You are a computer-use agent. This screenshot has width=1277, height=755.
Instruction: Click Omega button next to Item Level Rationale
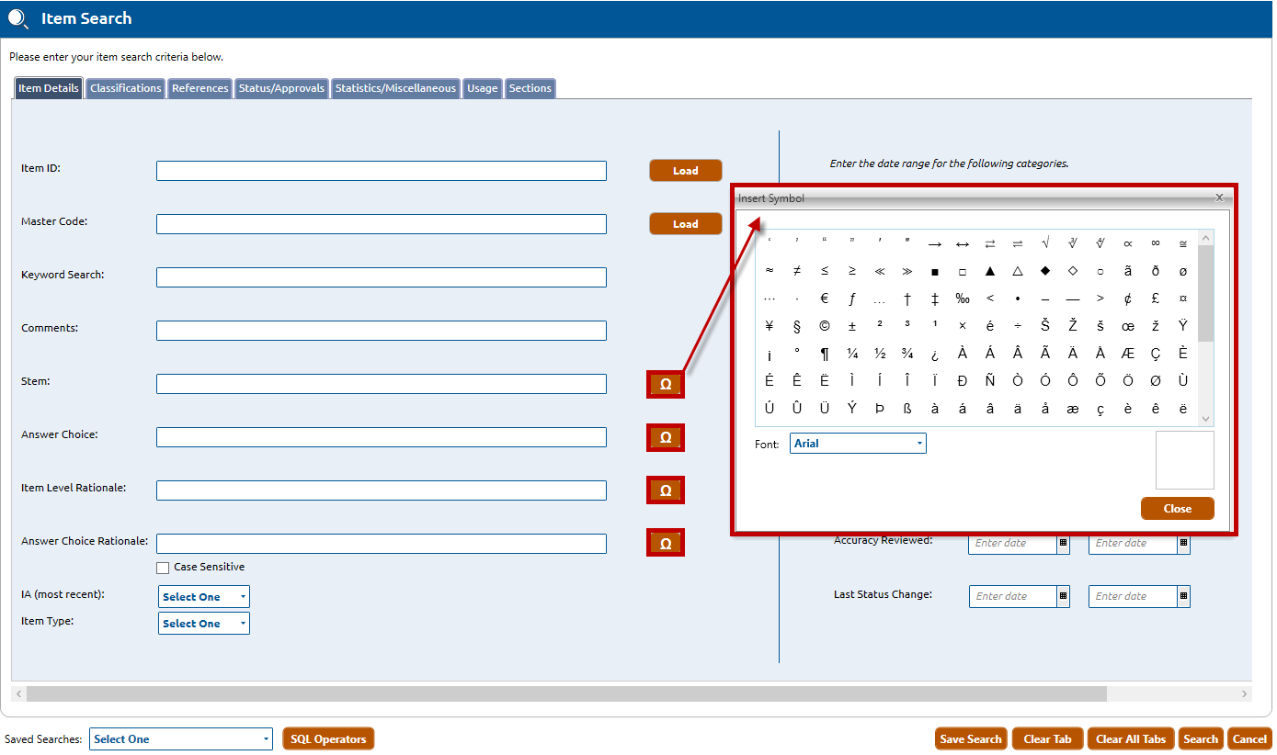(666, 491)
